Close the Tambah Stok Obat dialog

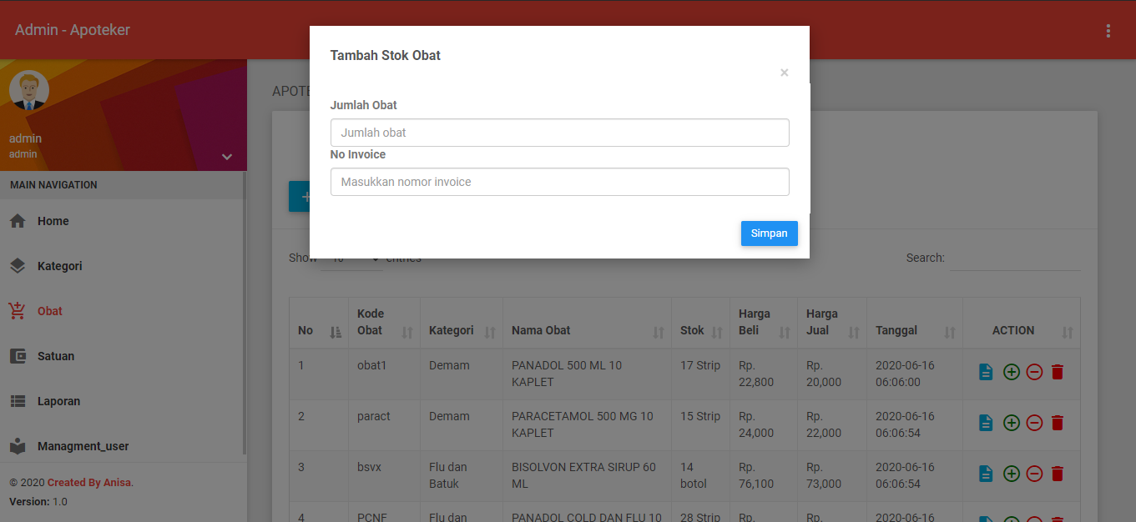click(x=784, y=73)
